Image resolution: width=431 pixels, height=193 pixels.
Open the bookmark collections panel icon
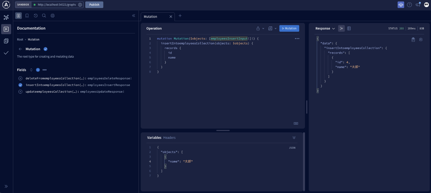(27, 15)
